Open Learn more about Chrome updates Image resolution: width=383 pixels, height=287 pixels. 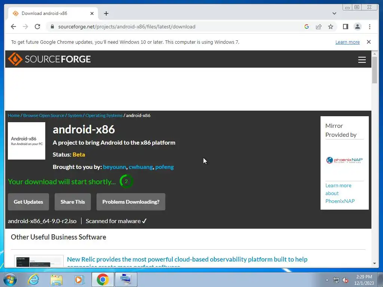[x=347, y=42]
